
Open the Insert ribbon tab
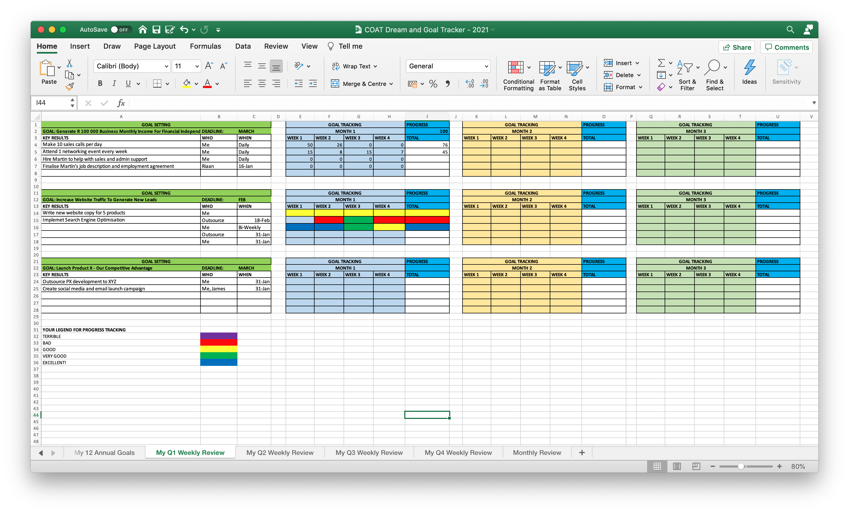[x=80, y=46]
